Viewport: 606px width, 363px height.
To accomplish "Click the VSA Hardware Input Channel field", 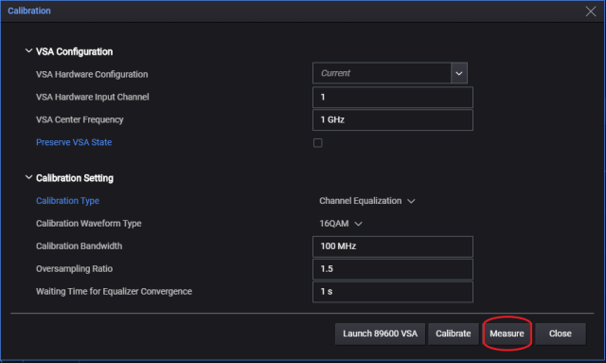I will tap(393, 97).
